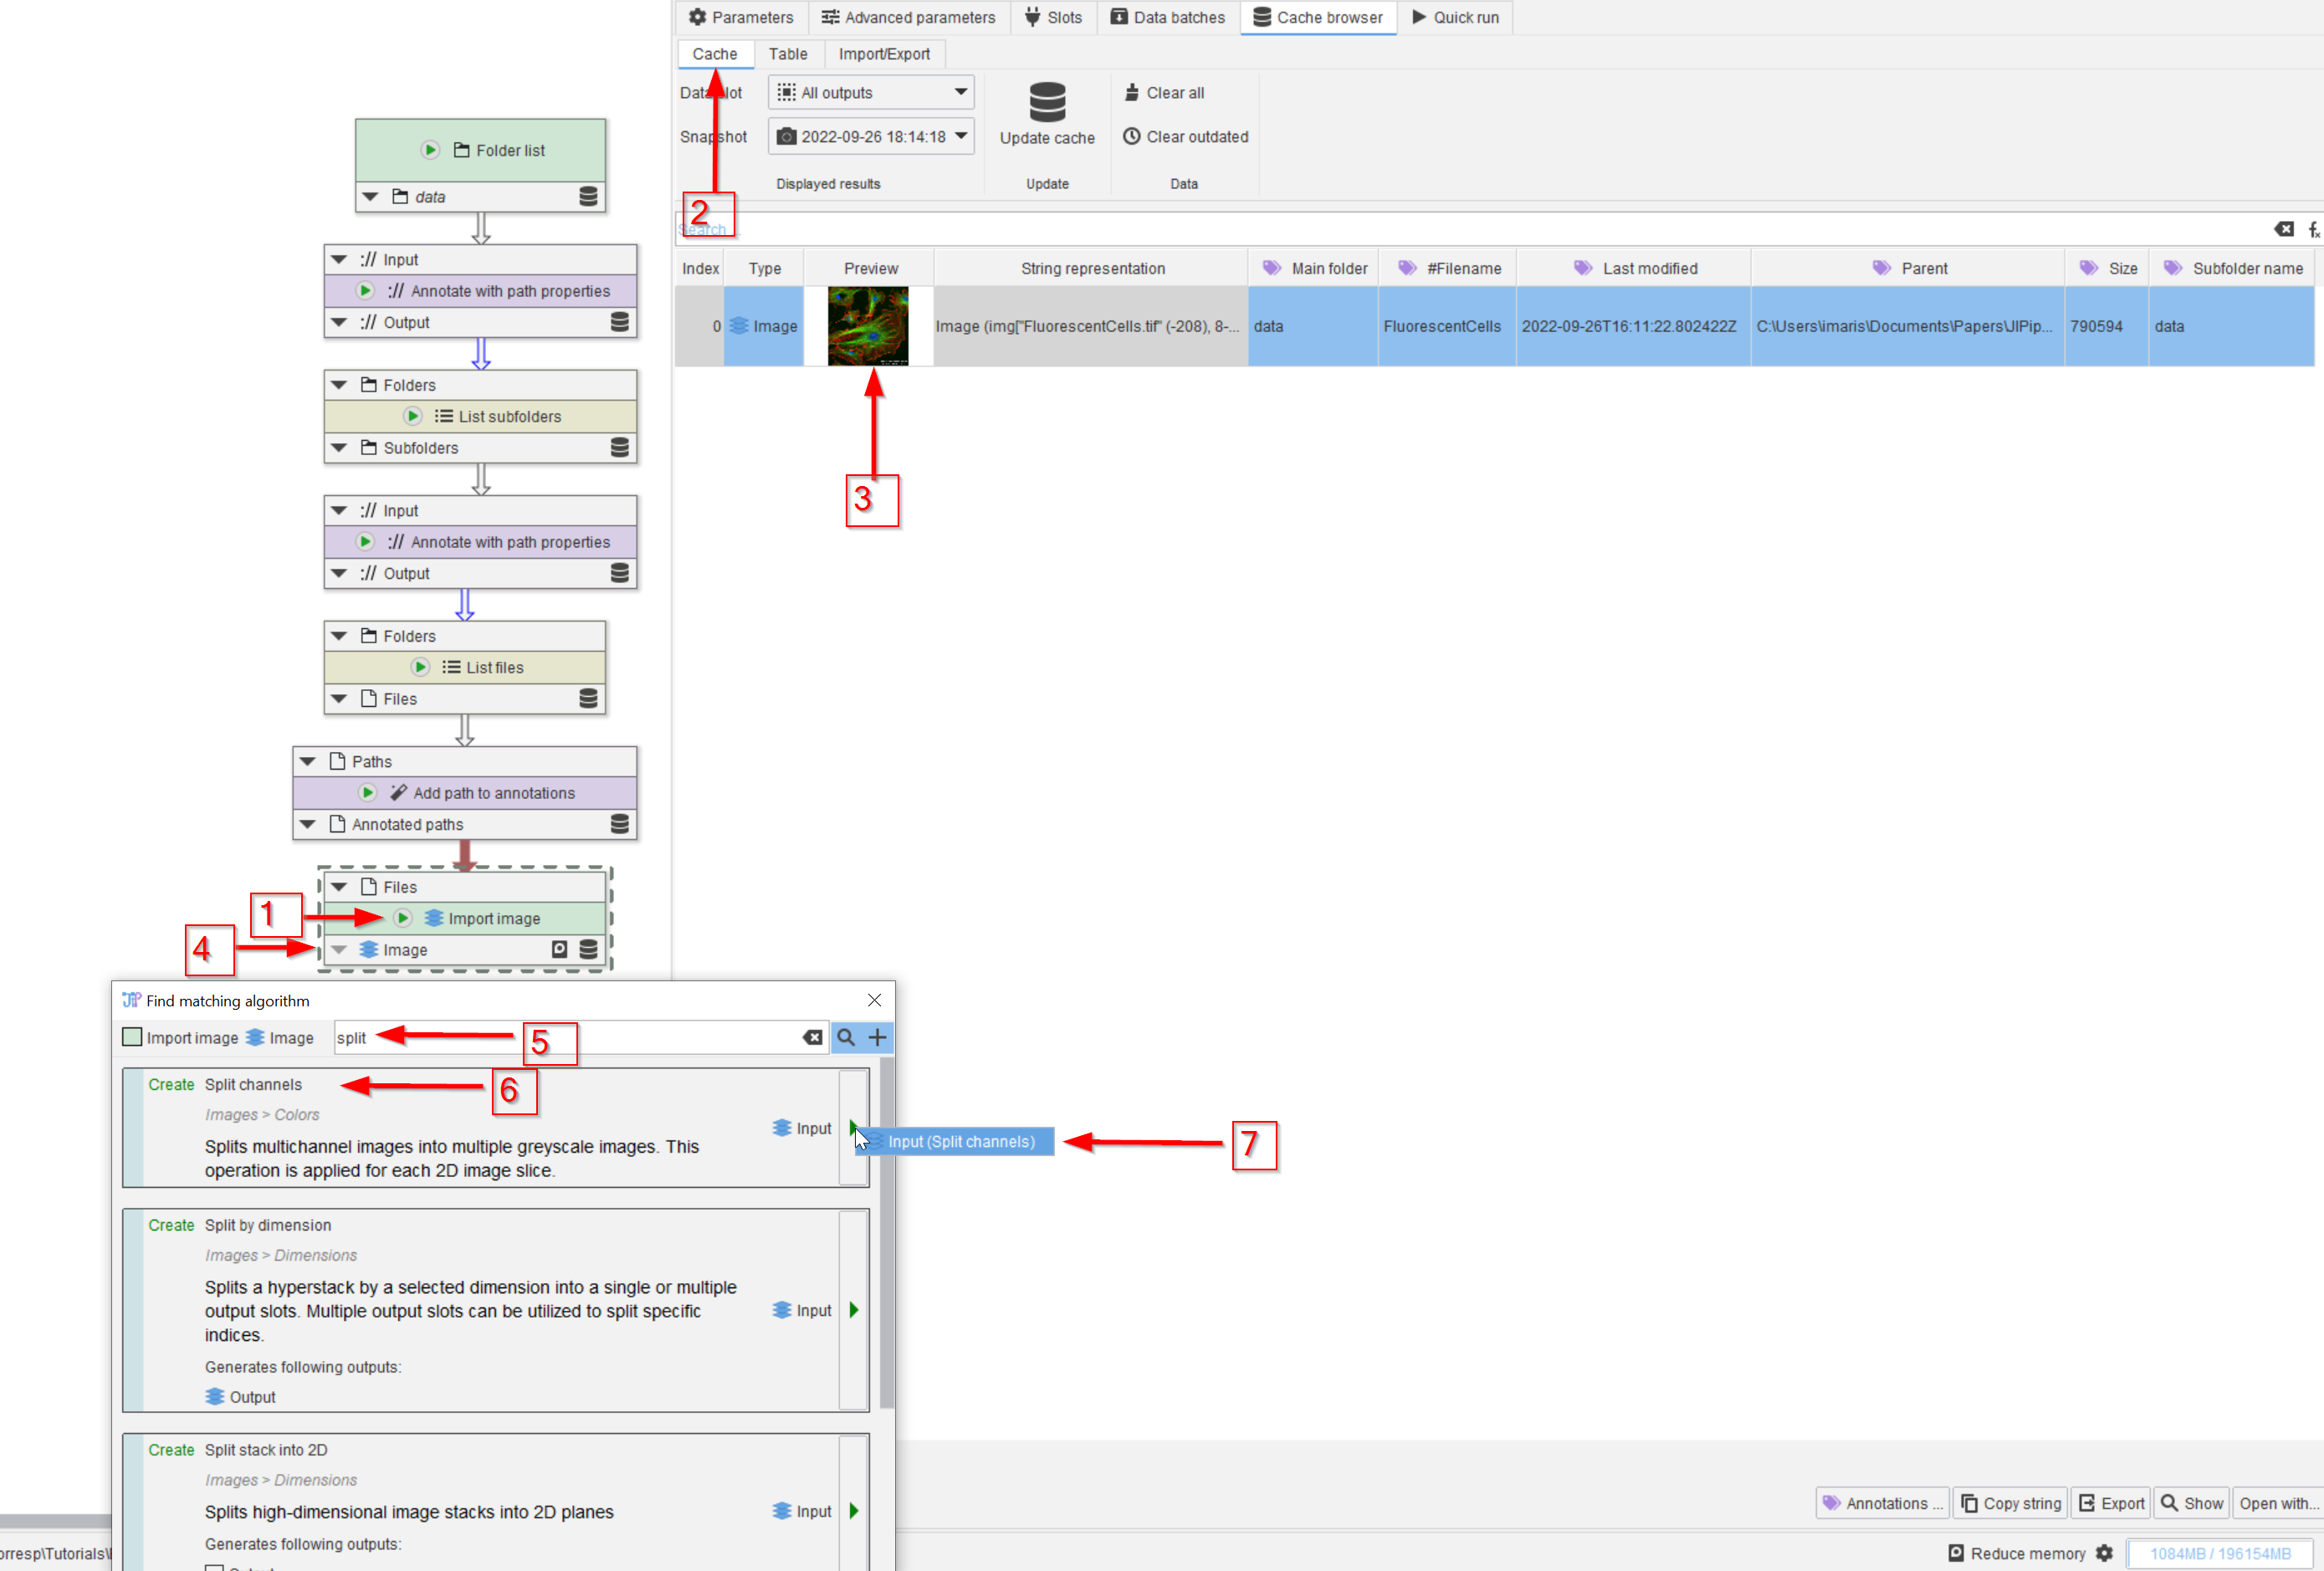The height and width of the screenshot is (1571, 2324).
Task: Click the Update cache database icon
Action: click(x=1047, y=102)
